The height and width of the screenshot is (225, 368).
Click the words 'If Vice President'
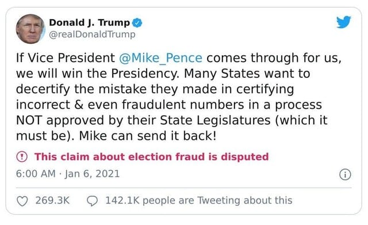tap(66, 58)
